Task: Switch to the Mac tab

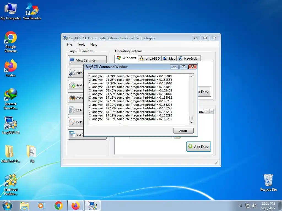Action: click(x=169, y=59)
